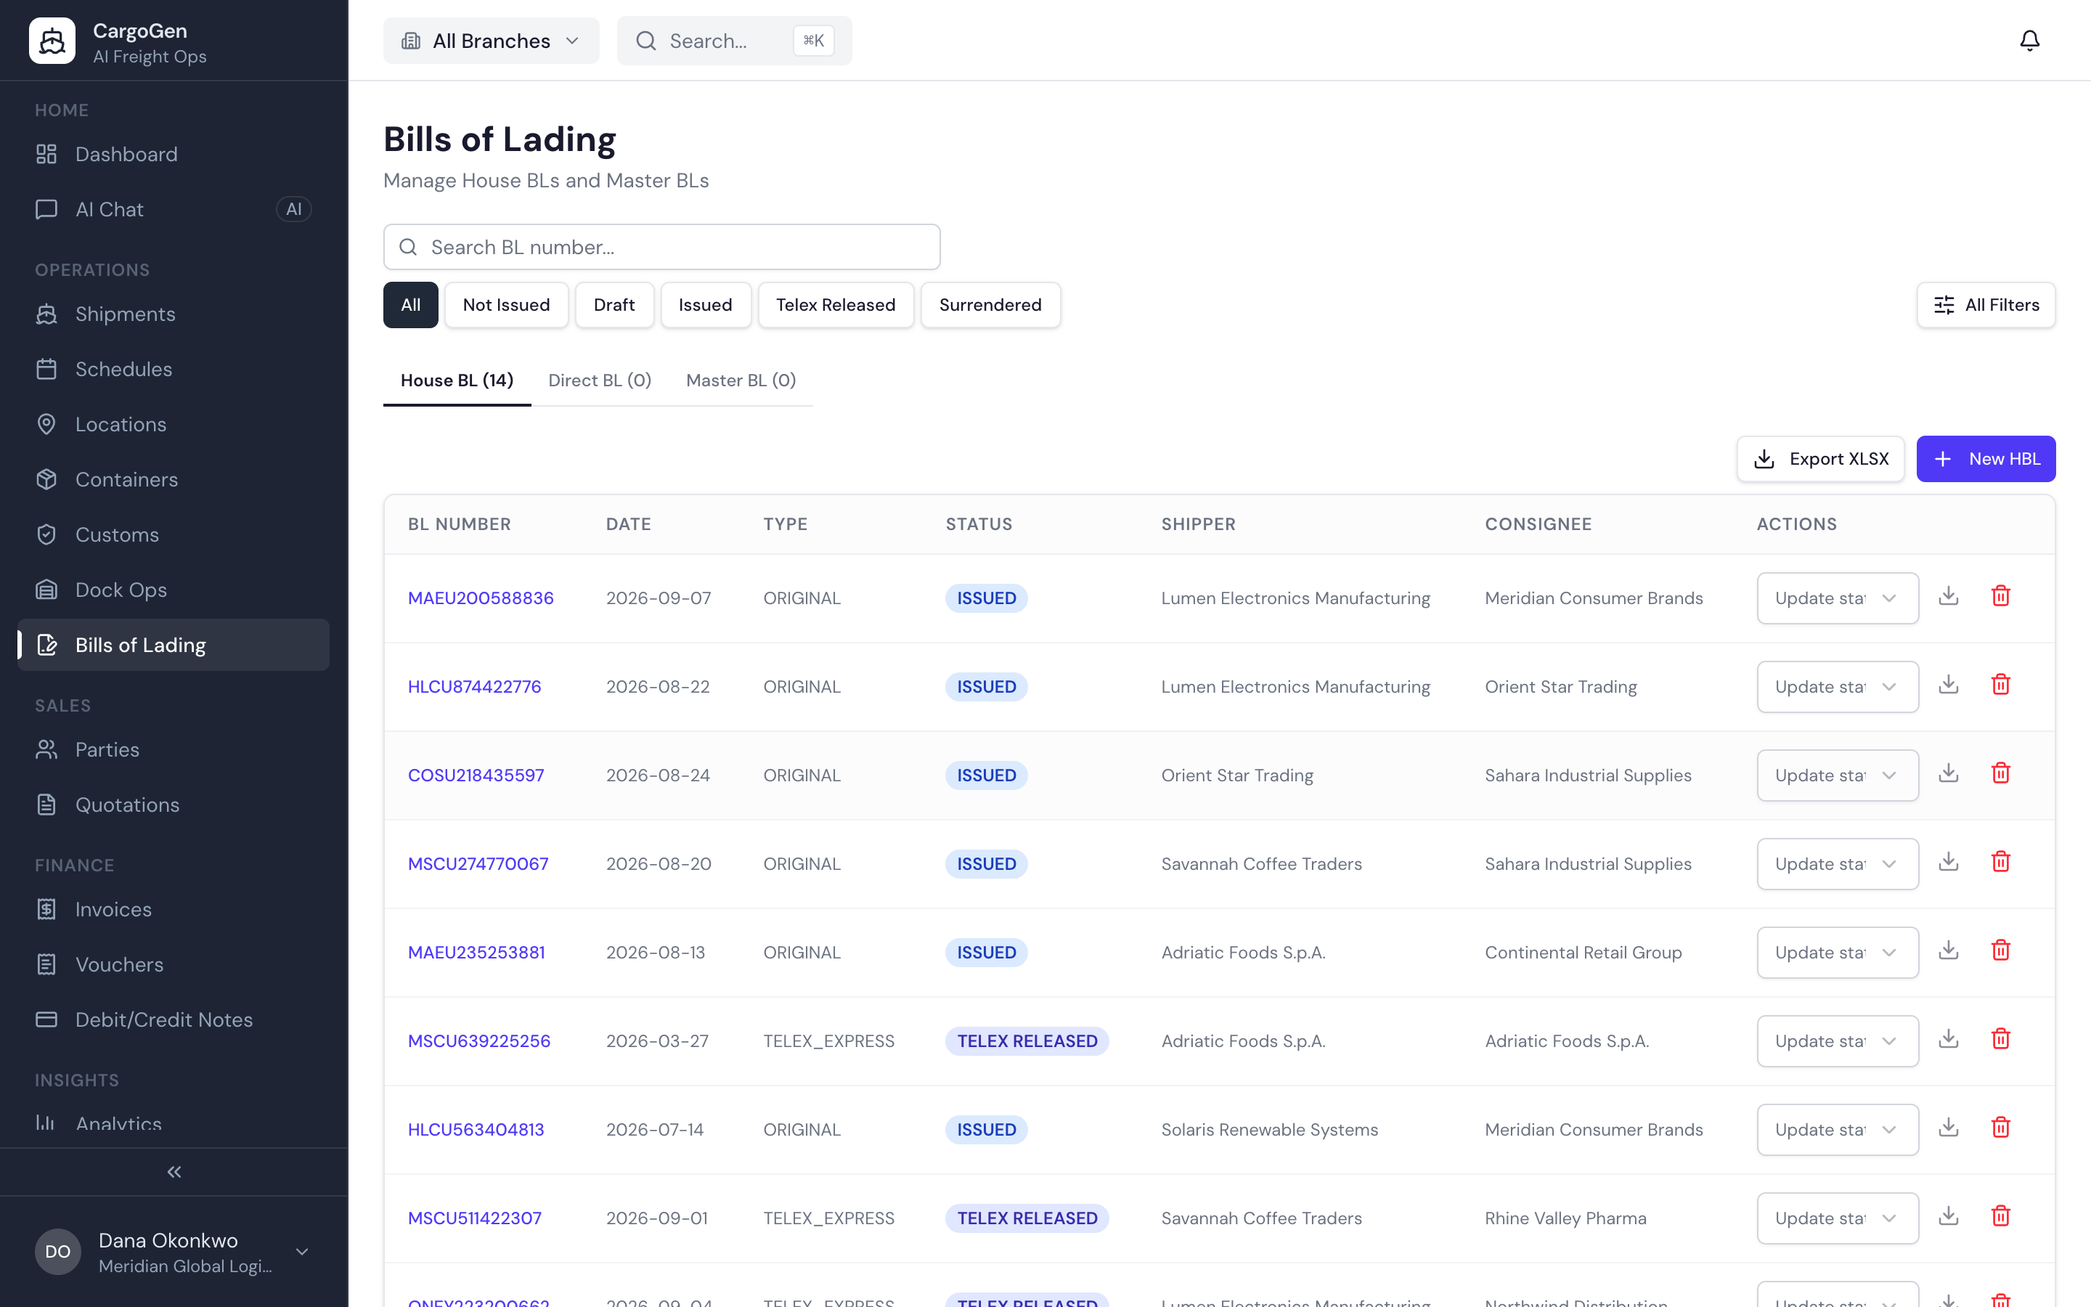The image size is (2091, 1307).
Task: Open Update status for MSCU639225256
Action: point(1837,1041)
